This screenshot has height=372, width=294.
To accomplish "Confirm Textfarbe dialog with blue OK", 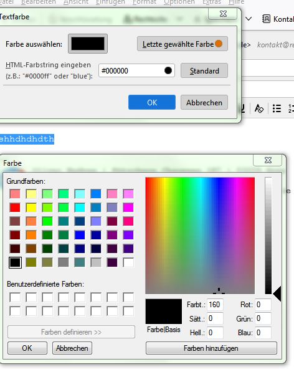I will click(152, 102).
